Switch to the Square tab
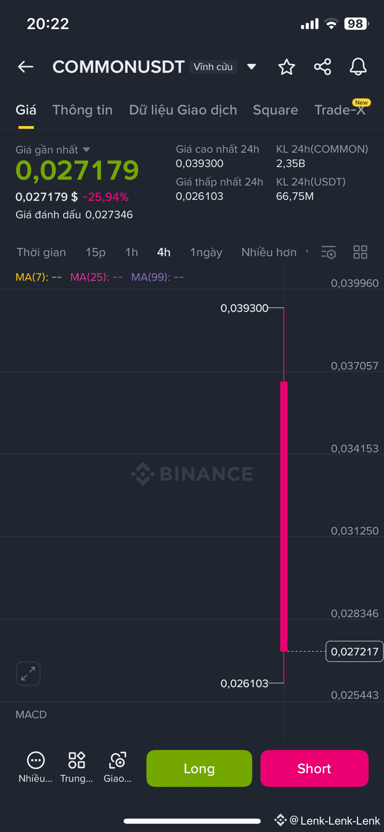This screenshot has height=832, width=384. pos(275,110)
